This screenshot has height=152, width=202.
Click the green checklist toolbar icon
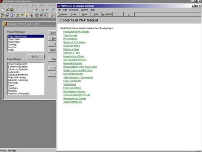tap(18, 15)
